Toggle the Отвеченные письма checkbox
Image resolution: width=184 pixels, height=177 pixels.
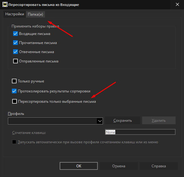click(15, 52)
